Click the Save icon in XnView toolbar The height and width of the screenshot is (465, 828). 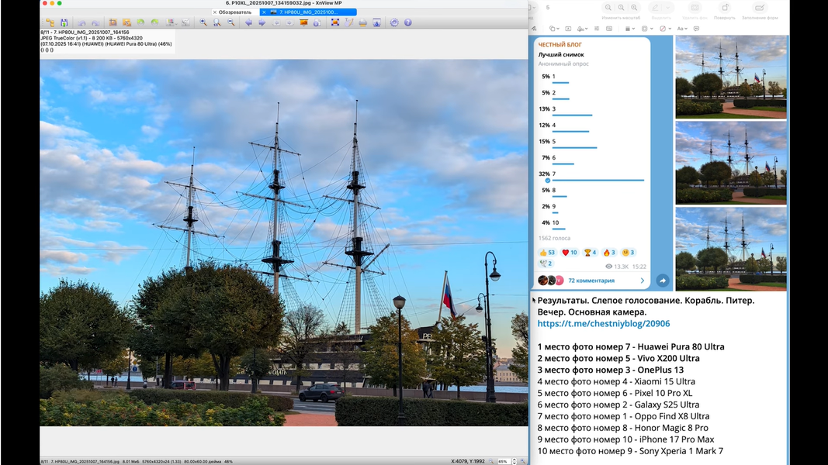coord(64,22)
